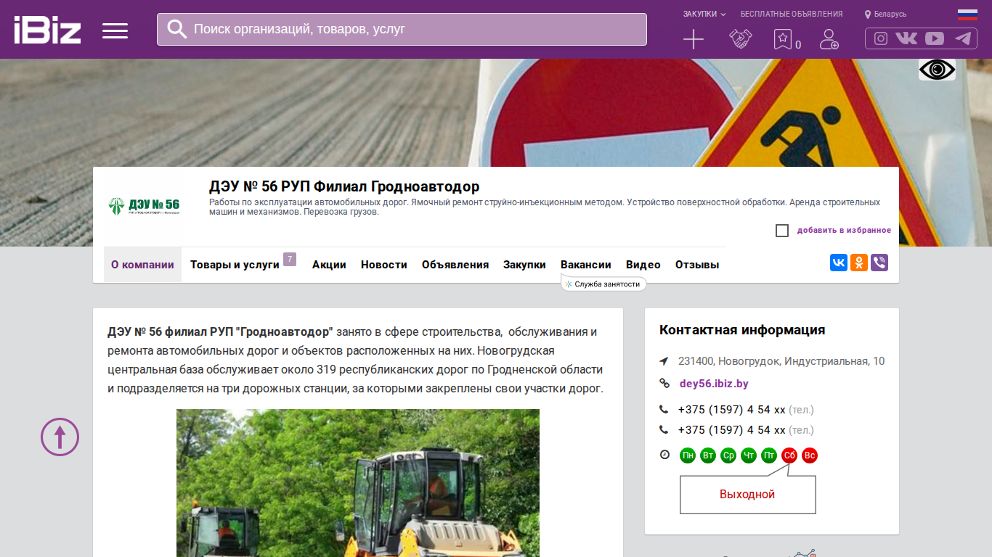This screenshot has height=557, width=992.
Task: Open the iBiz home logo
Action: [x=47, y=30]
